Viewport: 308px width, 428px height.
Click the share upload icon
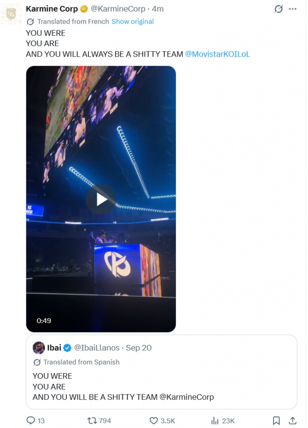coord(293,421)
